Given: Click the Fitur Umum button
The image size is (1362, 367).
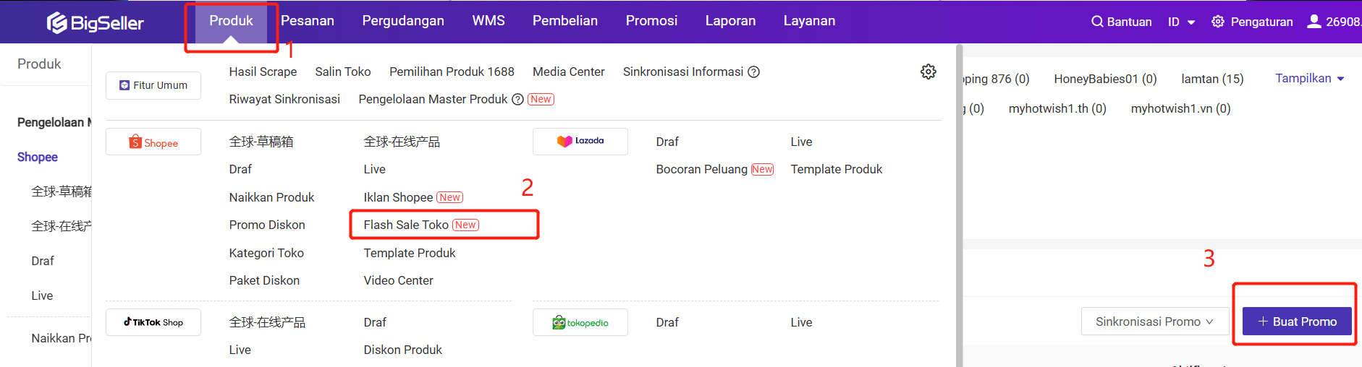Looking at the screenshot, I should point(153,85).
